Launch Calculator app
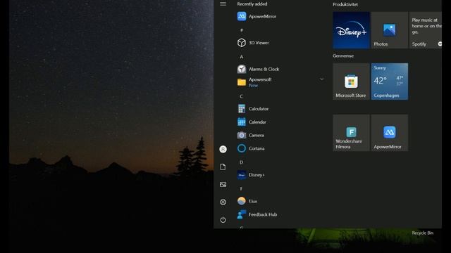 (253, 109)
